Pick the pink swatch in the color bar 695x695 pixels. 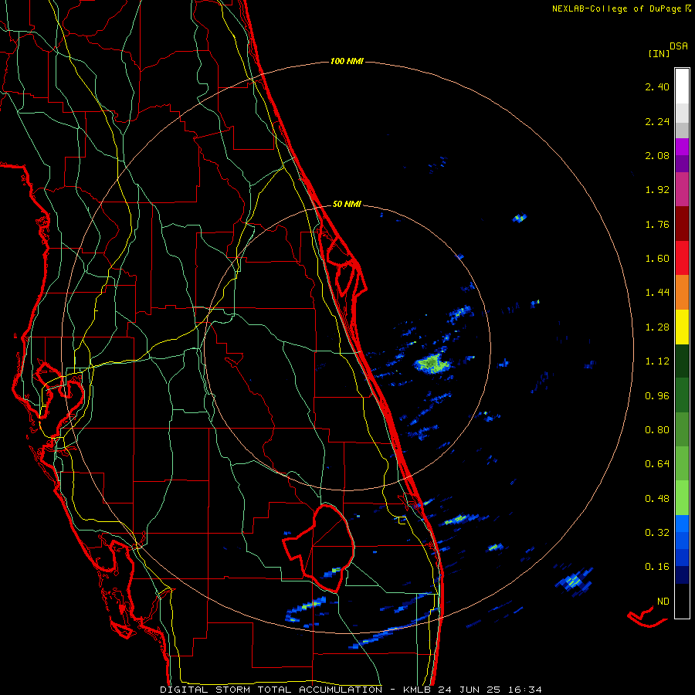(x=682, y=189)
